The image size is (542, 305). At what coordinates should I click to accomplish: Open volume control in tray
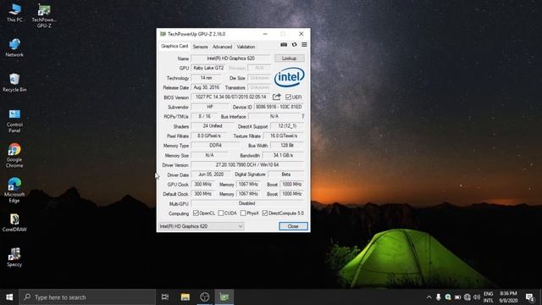point(477,297)
